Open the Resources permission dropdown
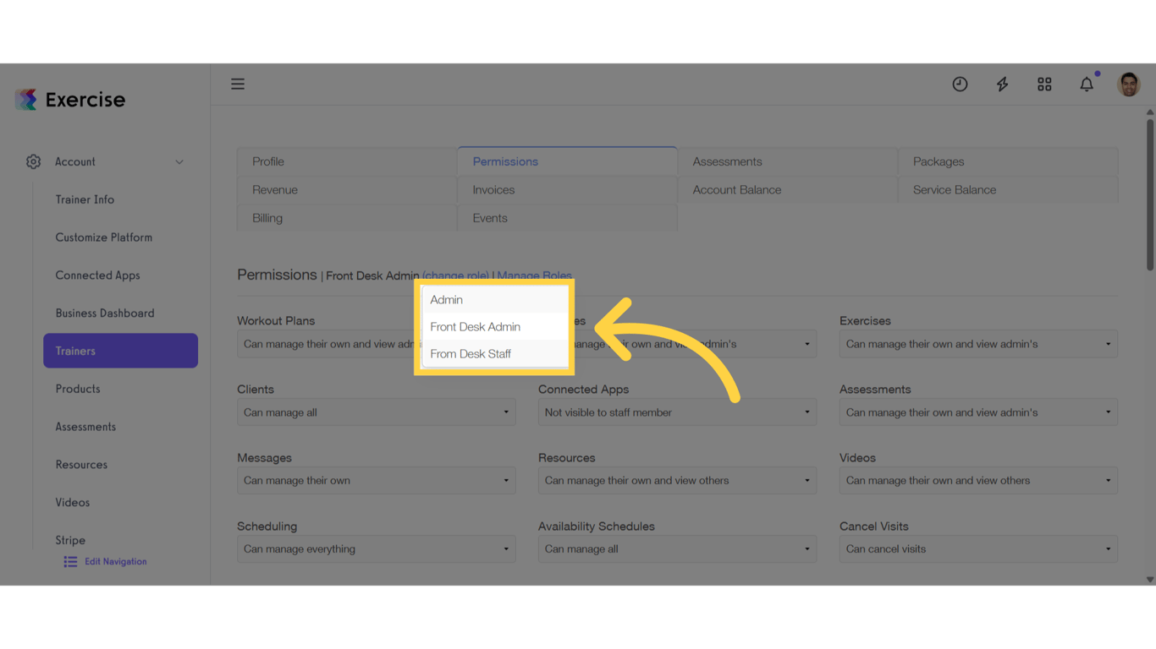Image resolution: width=1156 pixels, height=649 pixels. pyautogui.click(x=677, y=481)
